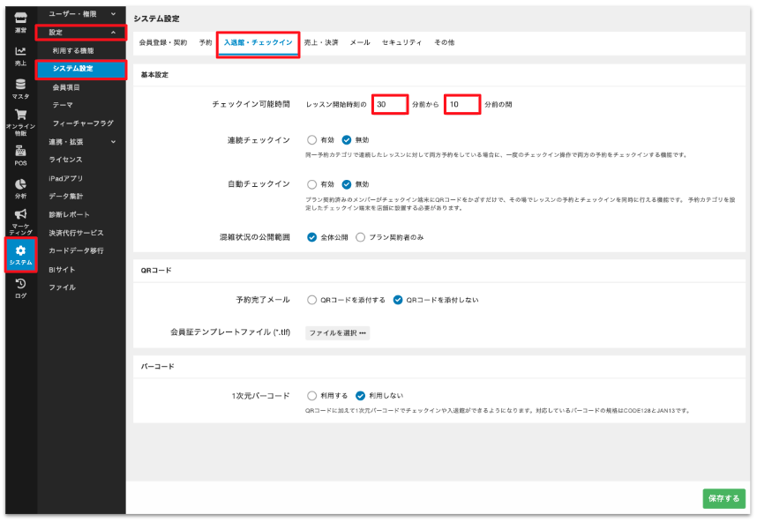The image size is (757, 522).
Task: Switch to the セキュリティ tab
Action: pyautogui.click(x=401, y=42)
